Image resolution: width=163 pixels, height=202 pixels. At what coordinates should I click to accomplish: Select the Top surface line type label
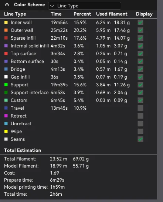pos(23,54)
